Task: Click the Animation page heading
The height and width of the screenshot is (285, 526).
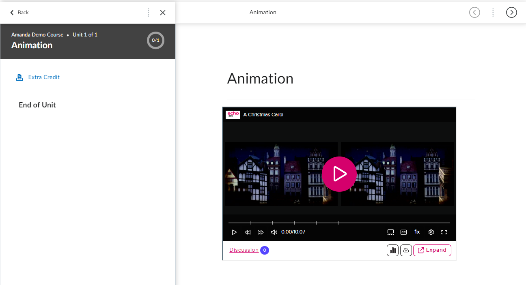Action: point(260,78)
